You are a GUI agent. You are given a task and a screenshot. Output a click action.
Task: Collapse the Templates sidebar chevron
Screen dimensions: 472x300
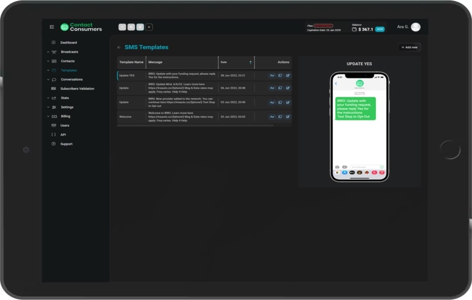coord(48,70)
